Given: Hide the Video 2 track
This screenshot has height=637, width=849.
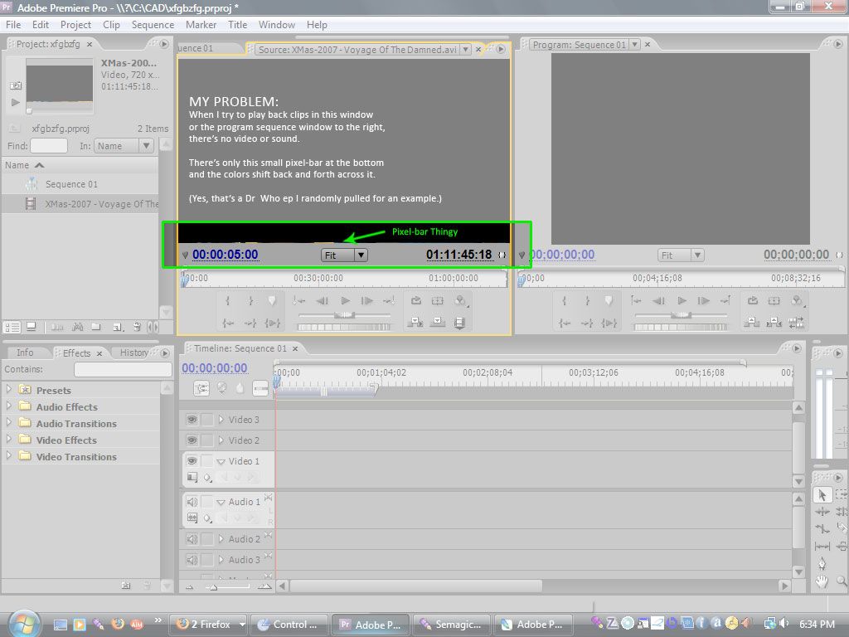Looking at the screenshot, I should pyautogui.click(x=192, y=440).
